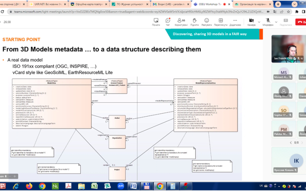Click the site info icon in address bar
The image size is (306, 191).
pos(11,12)
